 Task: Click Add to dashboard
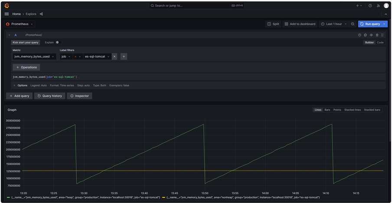click(x=300, y=24)
